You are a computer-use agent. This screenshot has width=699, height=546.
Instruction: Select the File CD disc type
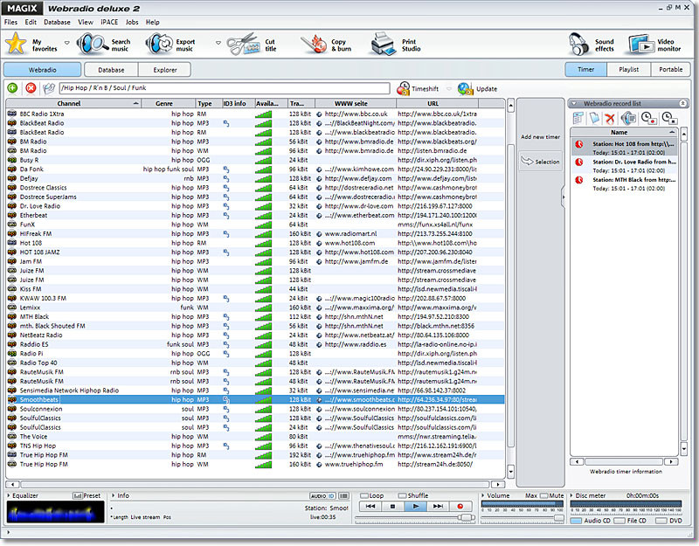tap(619, 521)
